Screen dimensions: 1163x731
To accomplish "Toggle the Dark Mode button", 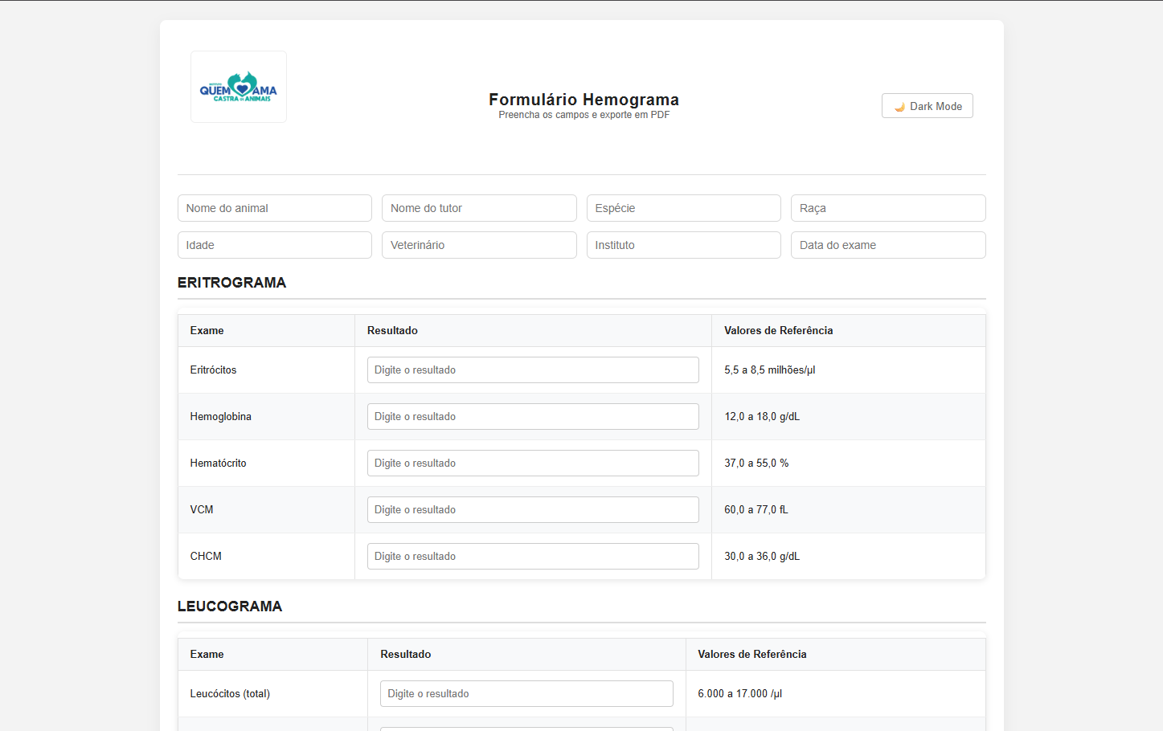I will point(927,106).
